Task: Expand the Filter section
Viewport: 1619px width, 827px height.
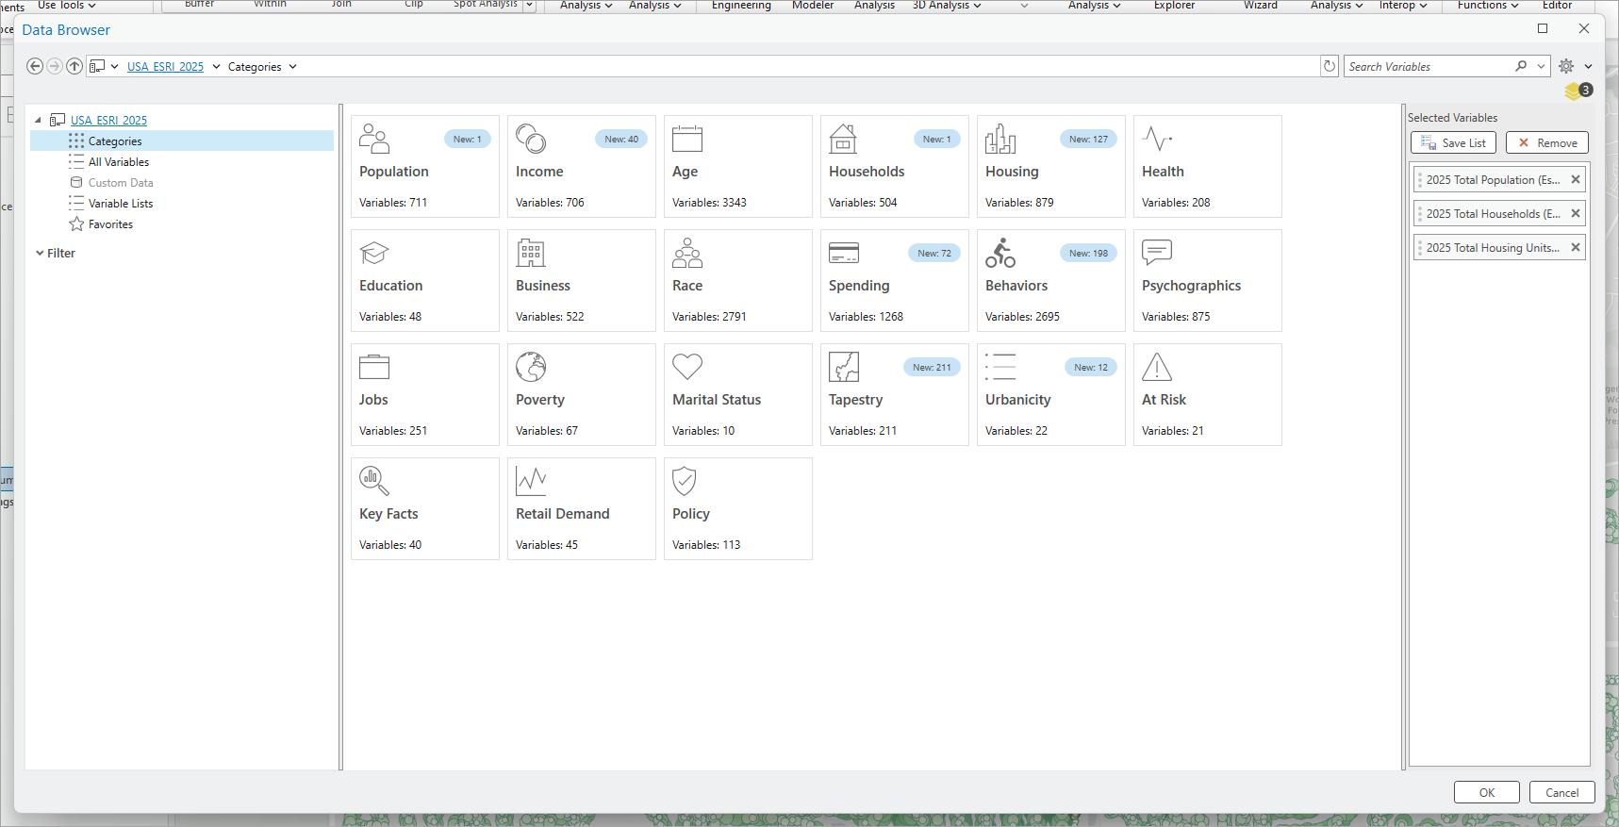Action: click(x=40, y=253)
